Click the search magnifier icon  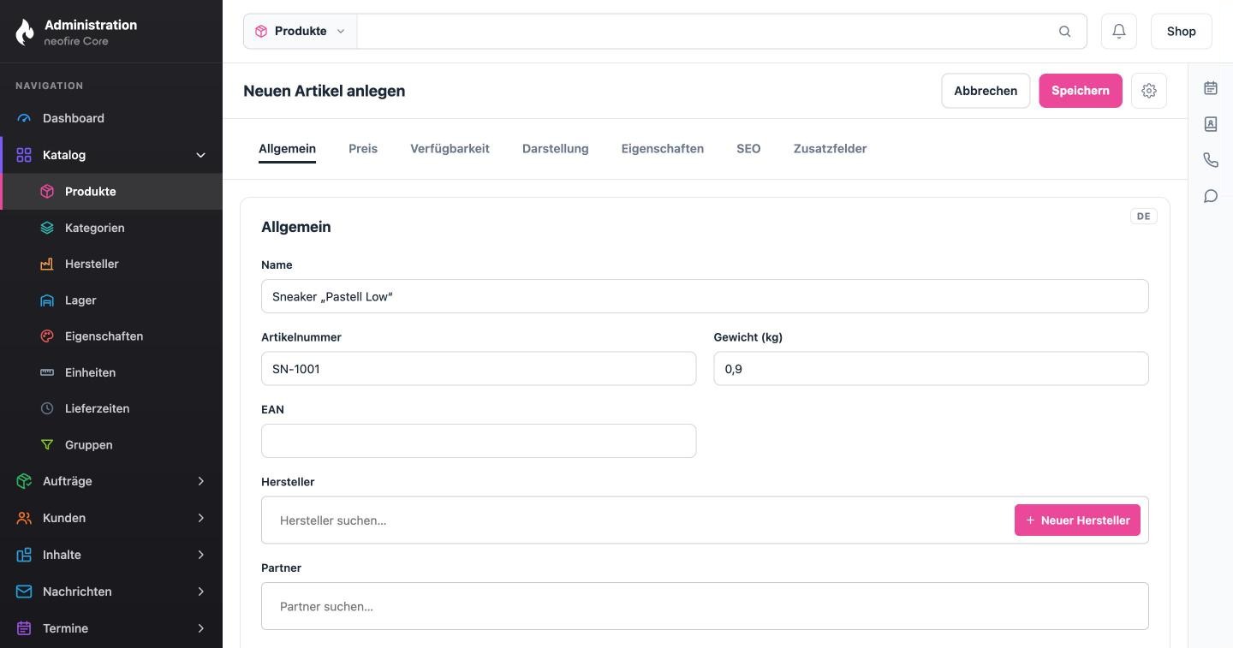click(x=1064, y=32)
